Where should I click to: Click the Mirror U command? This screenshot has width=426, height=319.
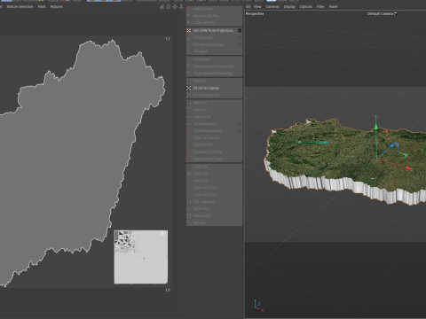point(214,103)
